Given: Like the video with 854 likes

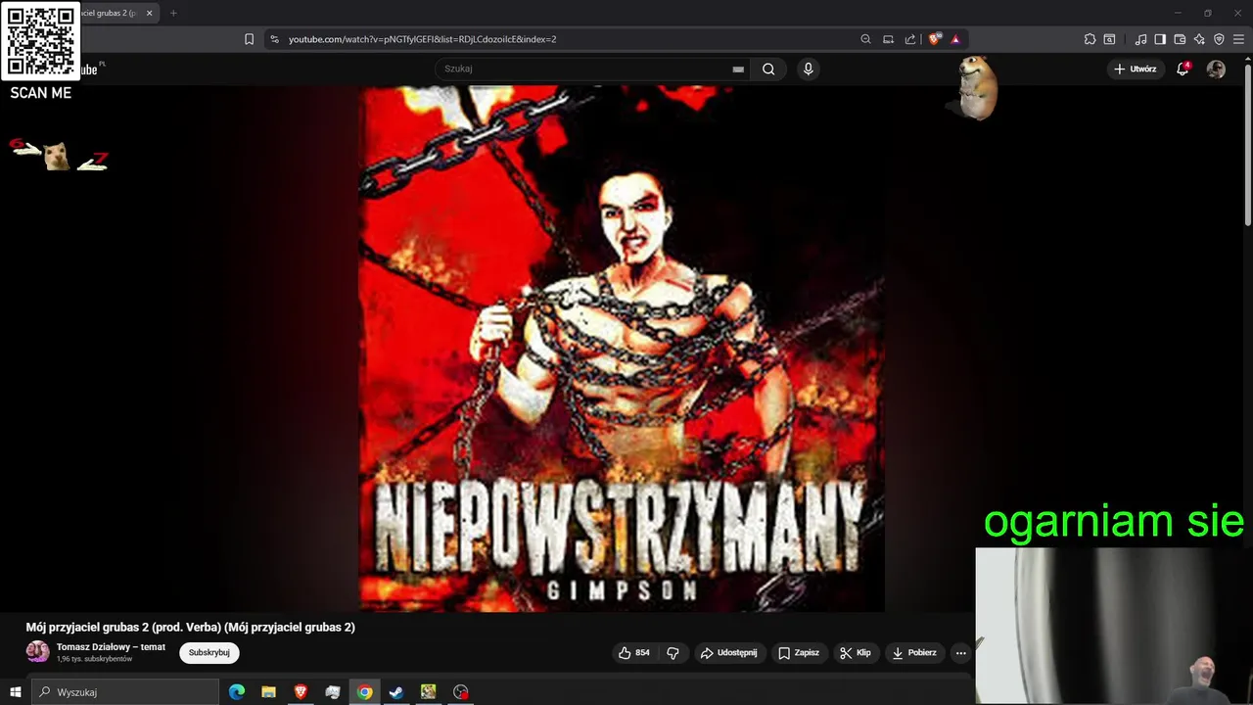Looking at the screenshot, I should coord(634,652).
